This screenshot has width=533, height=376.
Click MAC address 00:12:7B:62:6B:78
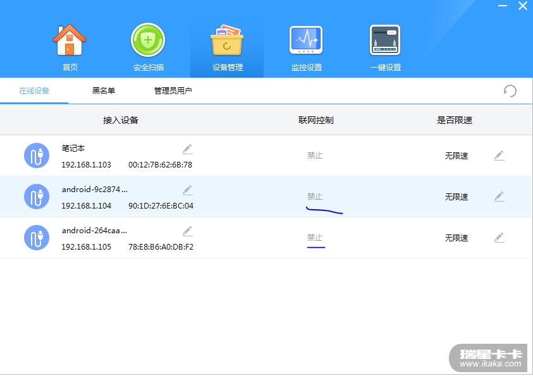[x=161, y=165]
